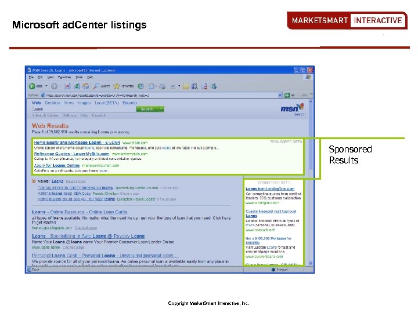418x313 pixels.
Task: Open Loans from LendingTree.com sponsored link
Action: pyautogui.click(x=270, y=189)
